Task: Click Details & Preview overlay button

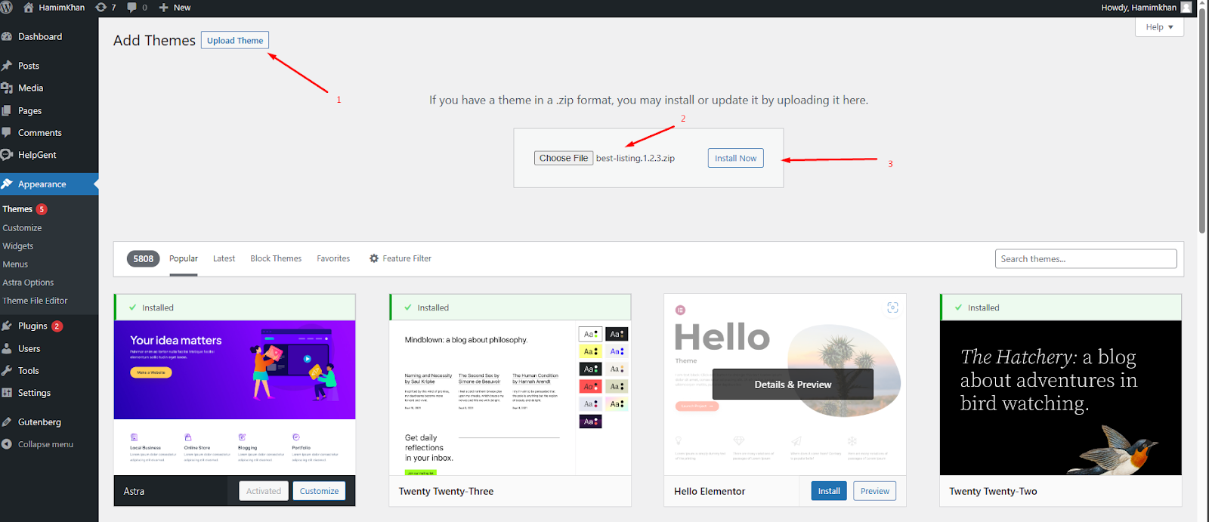Action: pyautogui.click(x=793, y=385)
